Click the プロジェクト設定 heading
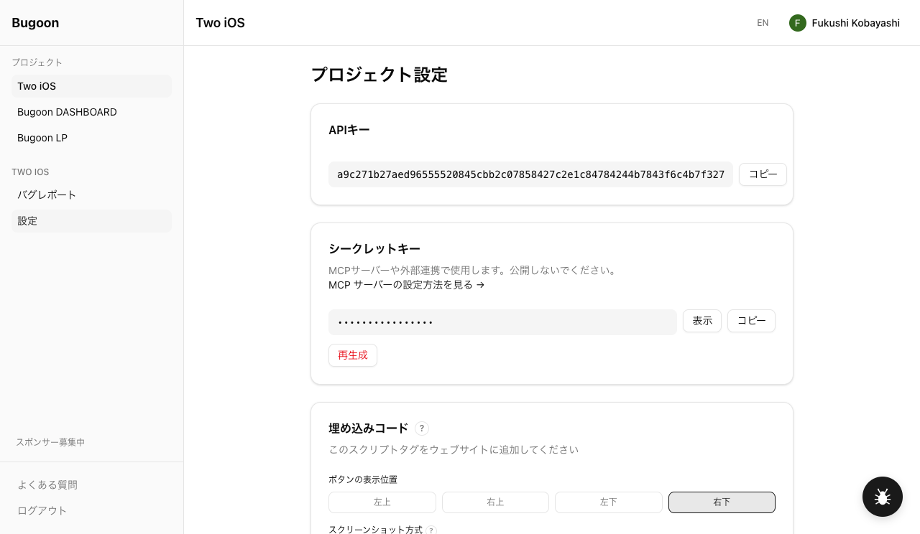The image size is (920, 534). (x=379, y=75)
